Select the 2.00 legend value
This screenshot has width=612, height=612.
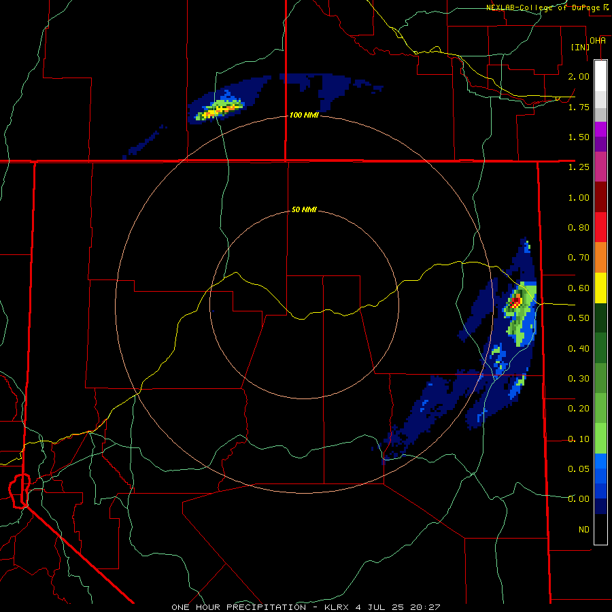coord(579,76)
